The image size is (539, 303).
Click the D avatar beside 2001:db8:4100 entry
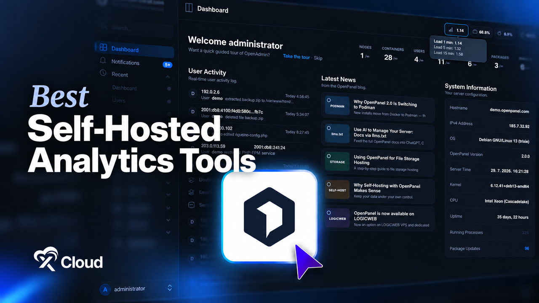point(193,112)
